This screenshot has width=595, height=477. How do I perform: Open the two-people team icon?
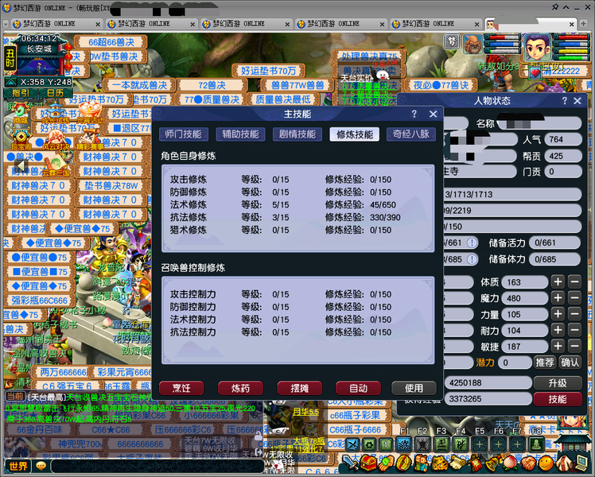pos(422,463)
